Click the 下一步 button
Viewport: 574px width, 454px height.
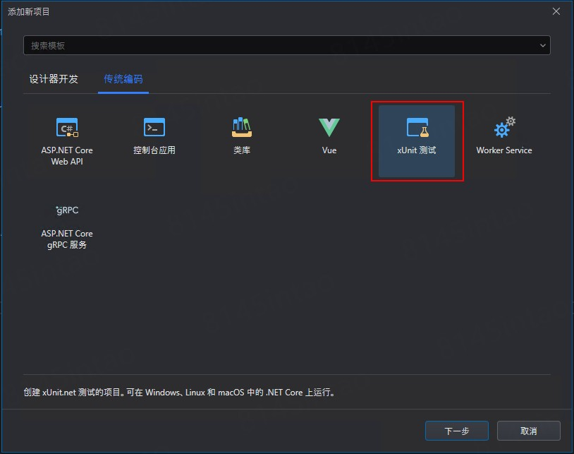(456, 431)
